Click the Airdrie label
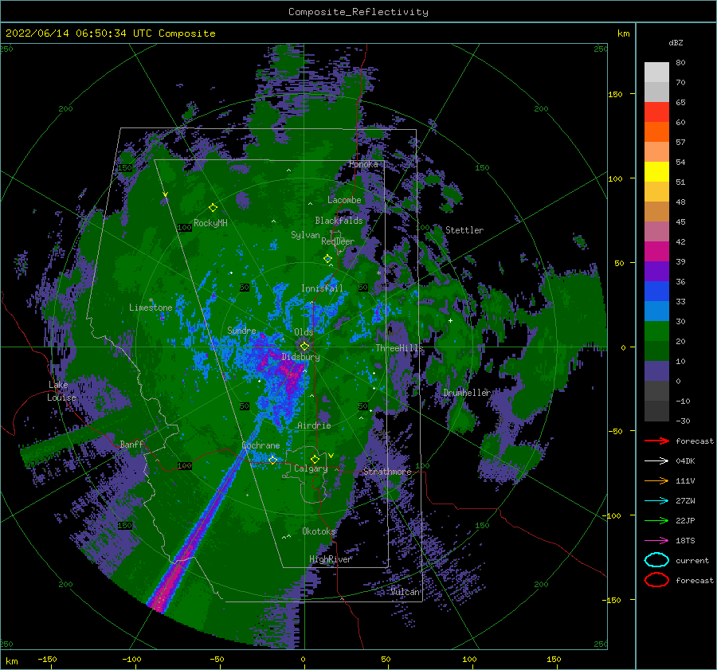 [314, 425]
